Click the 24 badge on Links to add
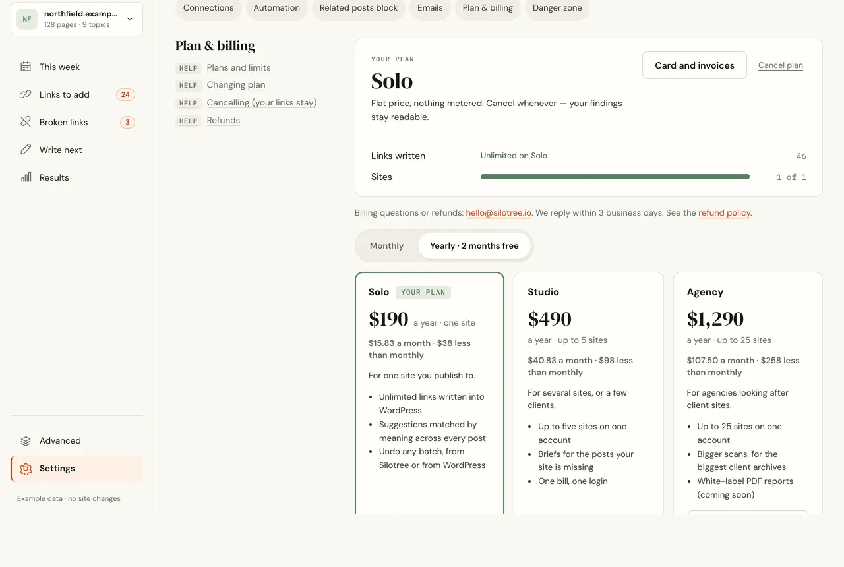The height and width of the screenshot is (567, 844). pyautogui.click(x=125, y=94)
